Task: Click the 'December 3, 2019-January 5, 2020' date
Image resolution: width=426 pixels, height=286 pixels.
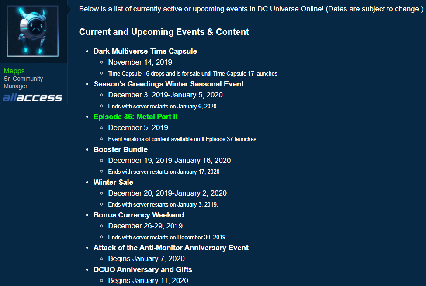Action: tap(166, 95)
